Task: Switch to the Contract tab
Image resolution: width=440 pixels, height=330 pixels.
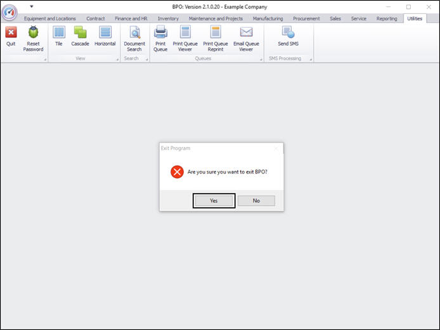Action: point(96,18)
